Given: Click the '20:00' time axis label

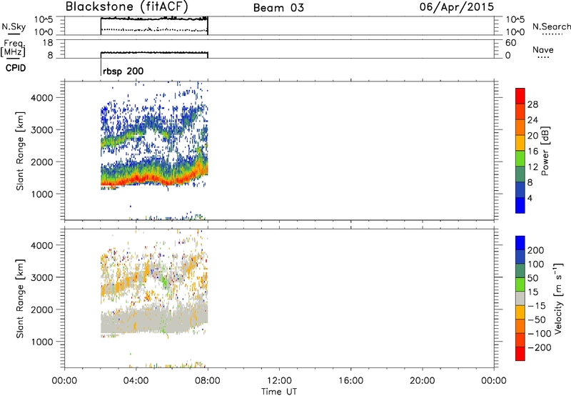Looking at the screenshot, I should coord(422,381).
